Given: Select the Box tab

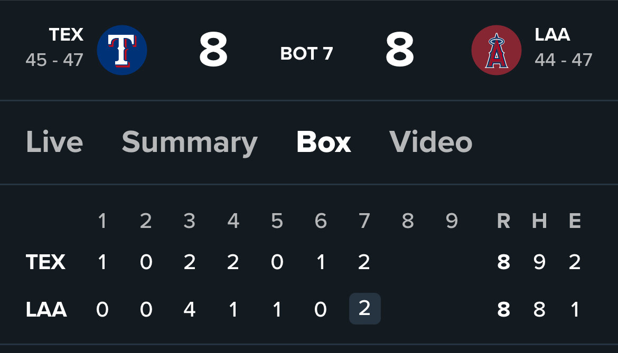Looking at the screenshot, I should 324,142.
